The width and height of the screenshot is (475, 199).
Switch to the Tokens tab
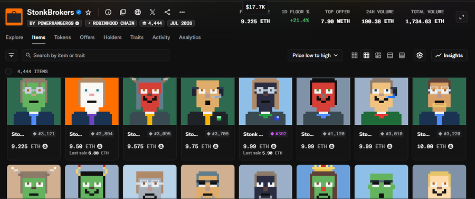62,37
